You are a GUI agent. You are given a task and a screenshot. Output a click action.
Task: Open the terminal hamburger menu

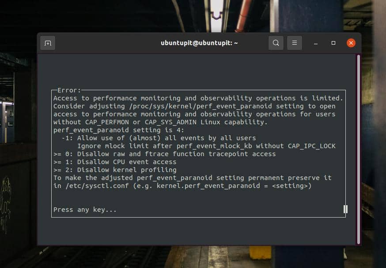point(295,43)
